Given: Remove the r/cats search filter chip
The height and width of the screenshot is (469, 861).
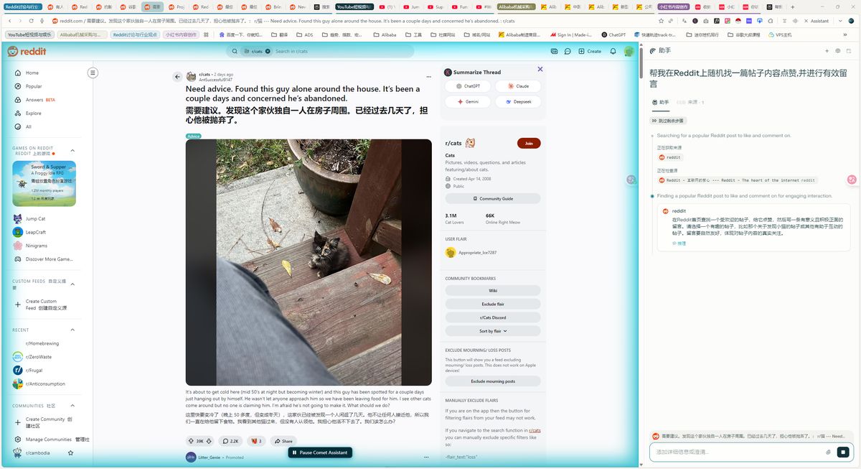Looking at the screenshot, I should point(268,52).
